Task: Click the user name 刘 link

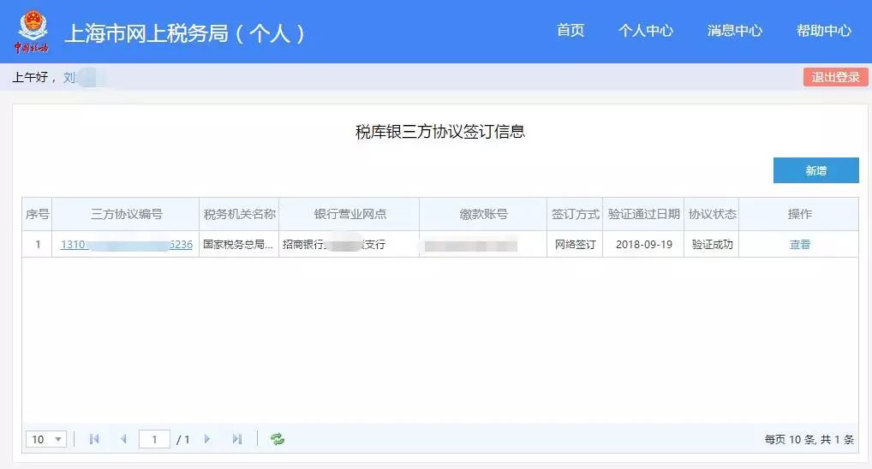Action: pos(69,77)
